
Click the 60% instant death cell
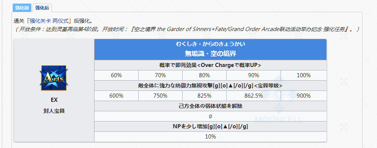(x=117, y=75)
